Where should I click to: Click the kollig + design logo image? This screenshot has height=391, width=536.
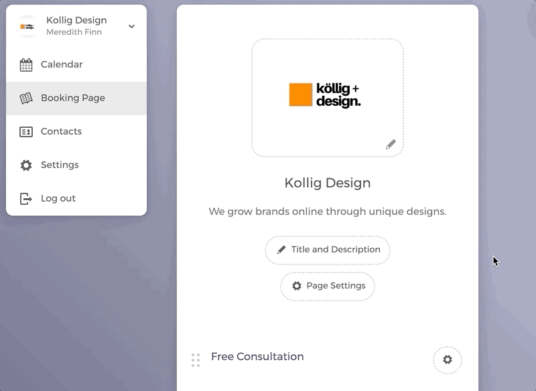(x=325, y=95)
